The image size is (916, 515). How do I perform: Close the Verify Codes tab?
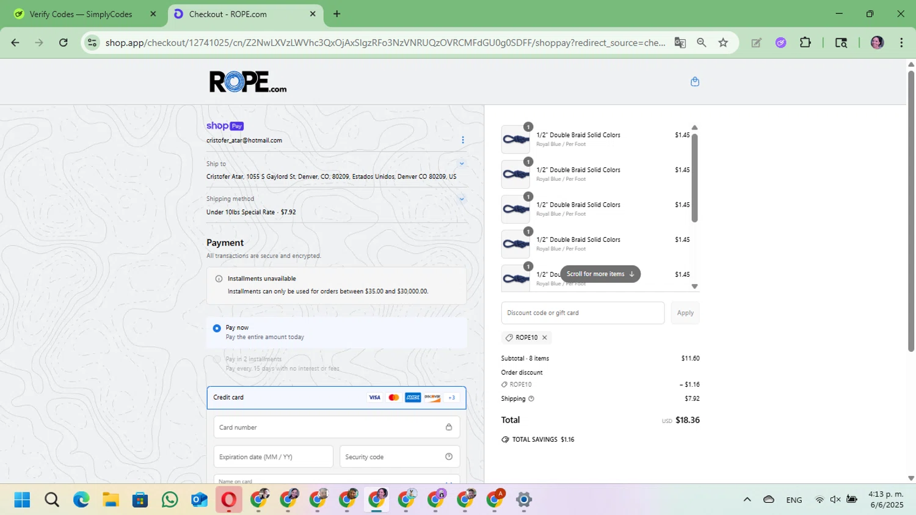pyautogui.click(x=153, y=14)
